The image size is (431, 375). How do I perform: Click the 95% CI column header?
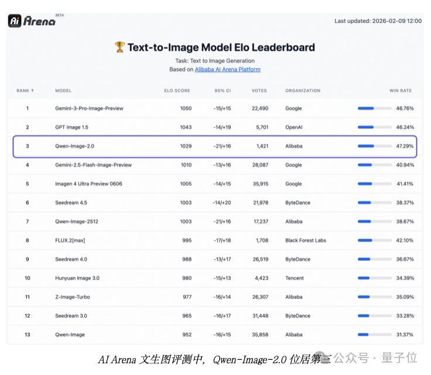(223, 91)
